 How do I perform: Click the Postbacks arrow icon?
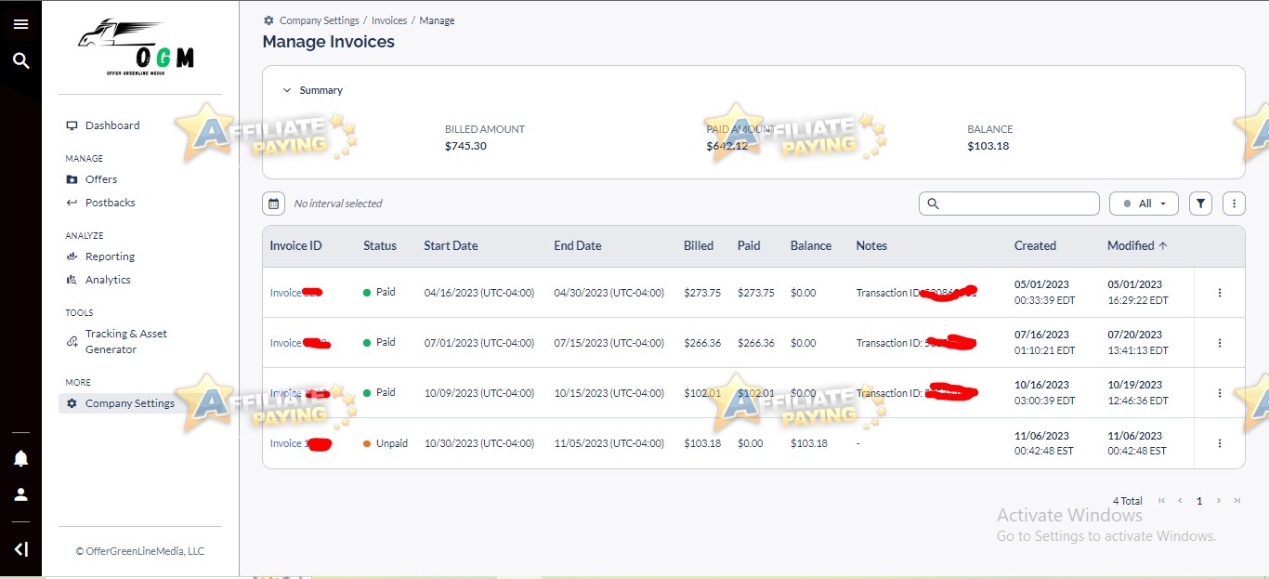pos(72,203)
